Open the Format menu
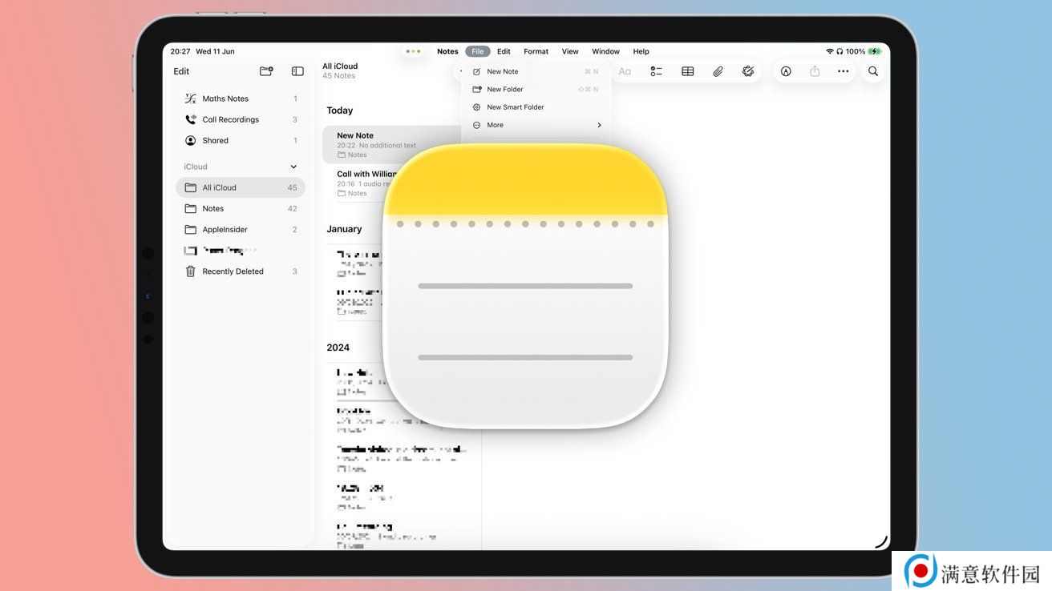The height and width of the screenshot is (591, 1052). [x=536, y=51]
